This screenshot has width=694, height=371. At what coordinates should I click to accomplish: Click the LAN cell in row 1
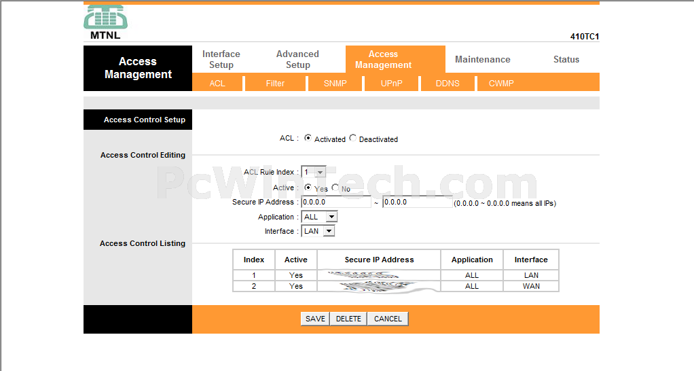531,275
